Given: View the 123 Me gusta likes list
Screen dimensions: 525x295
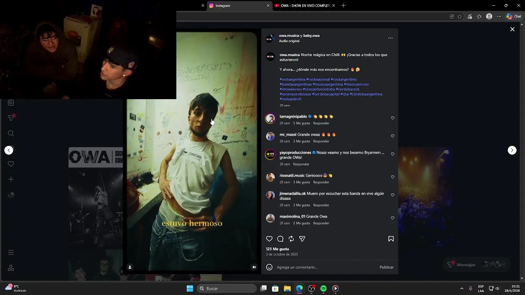Looking at the screenshot, I should point(278,249).
